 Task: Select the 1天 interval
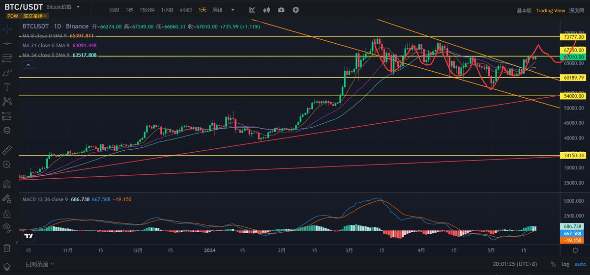(x=203, y=10)
